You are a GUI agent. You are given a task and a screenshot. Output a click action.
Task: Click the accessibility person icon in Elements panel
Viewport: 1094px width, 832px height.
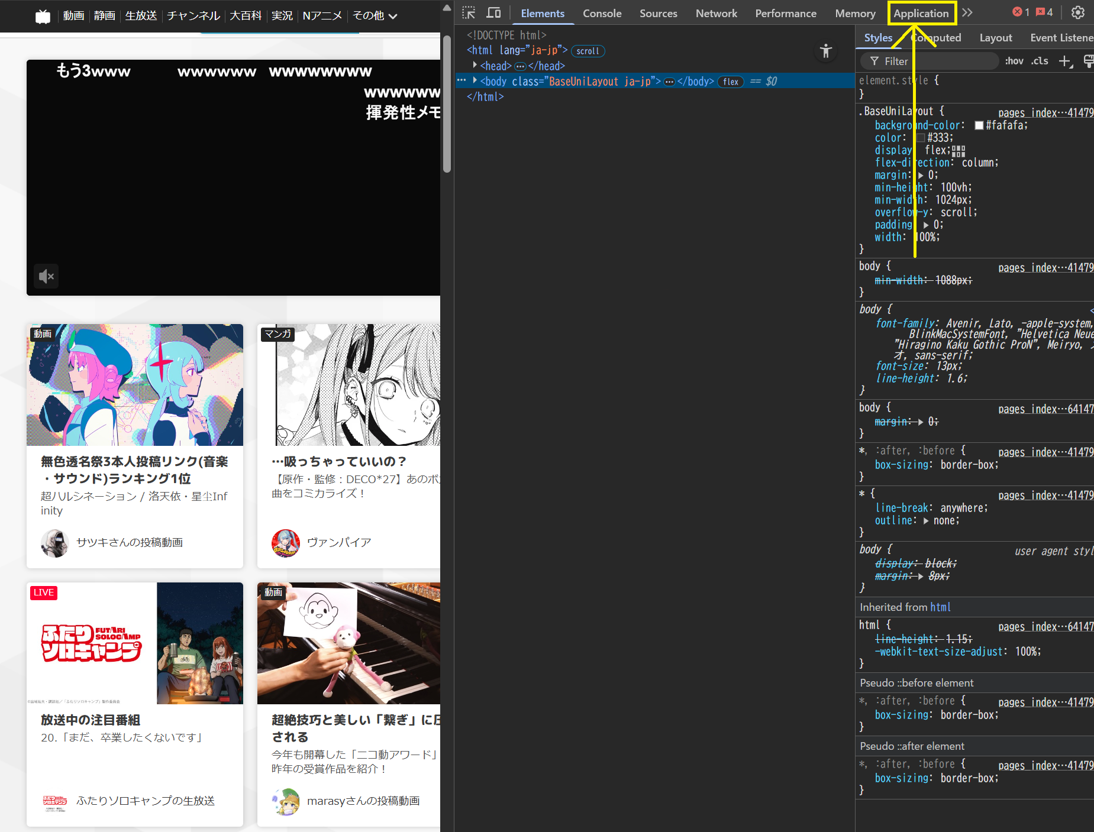point(826,51)
